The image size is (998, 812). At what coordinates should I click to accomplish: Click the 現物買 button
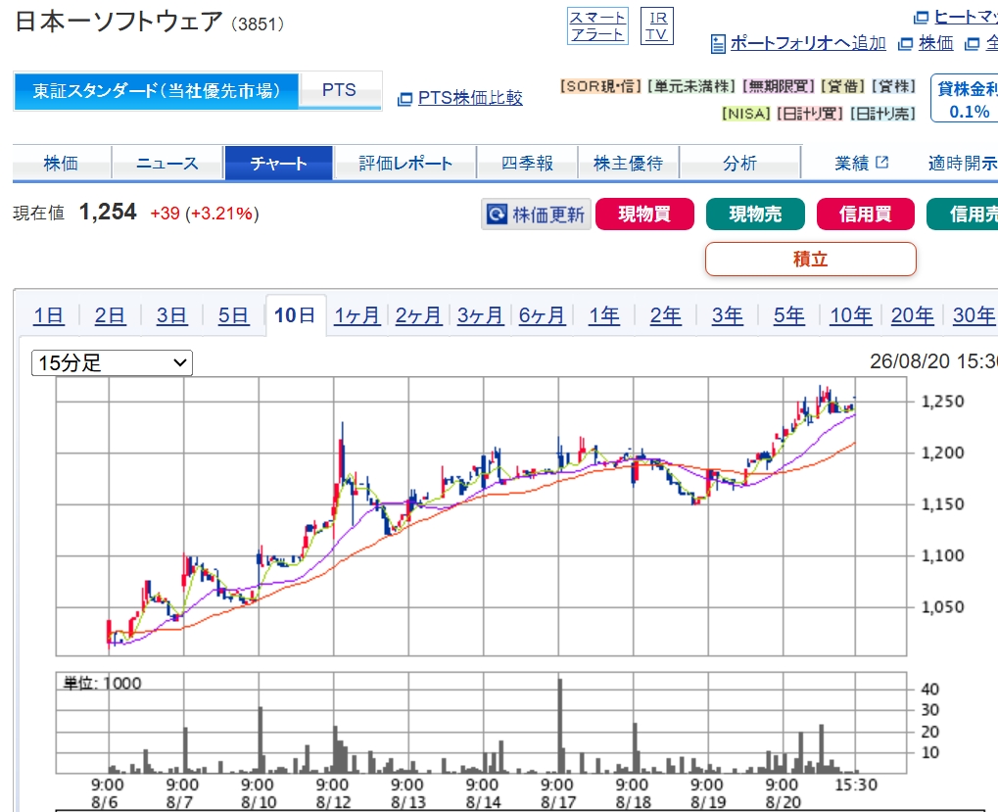[644, 214]
